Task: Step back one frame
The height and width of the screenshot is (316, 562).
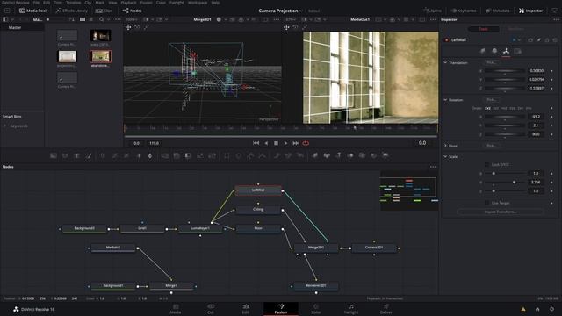Action: pyautogui.click(x=266, y=143)
